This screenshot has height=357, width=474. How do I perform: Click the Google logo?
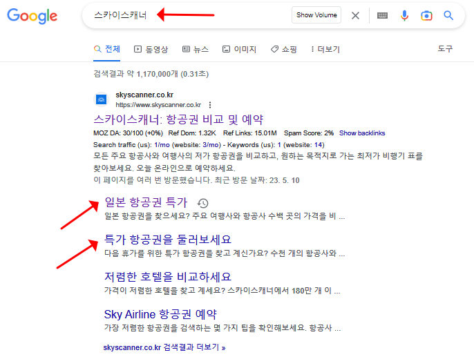tap(32, 16)
